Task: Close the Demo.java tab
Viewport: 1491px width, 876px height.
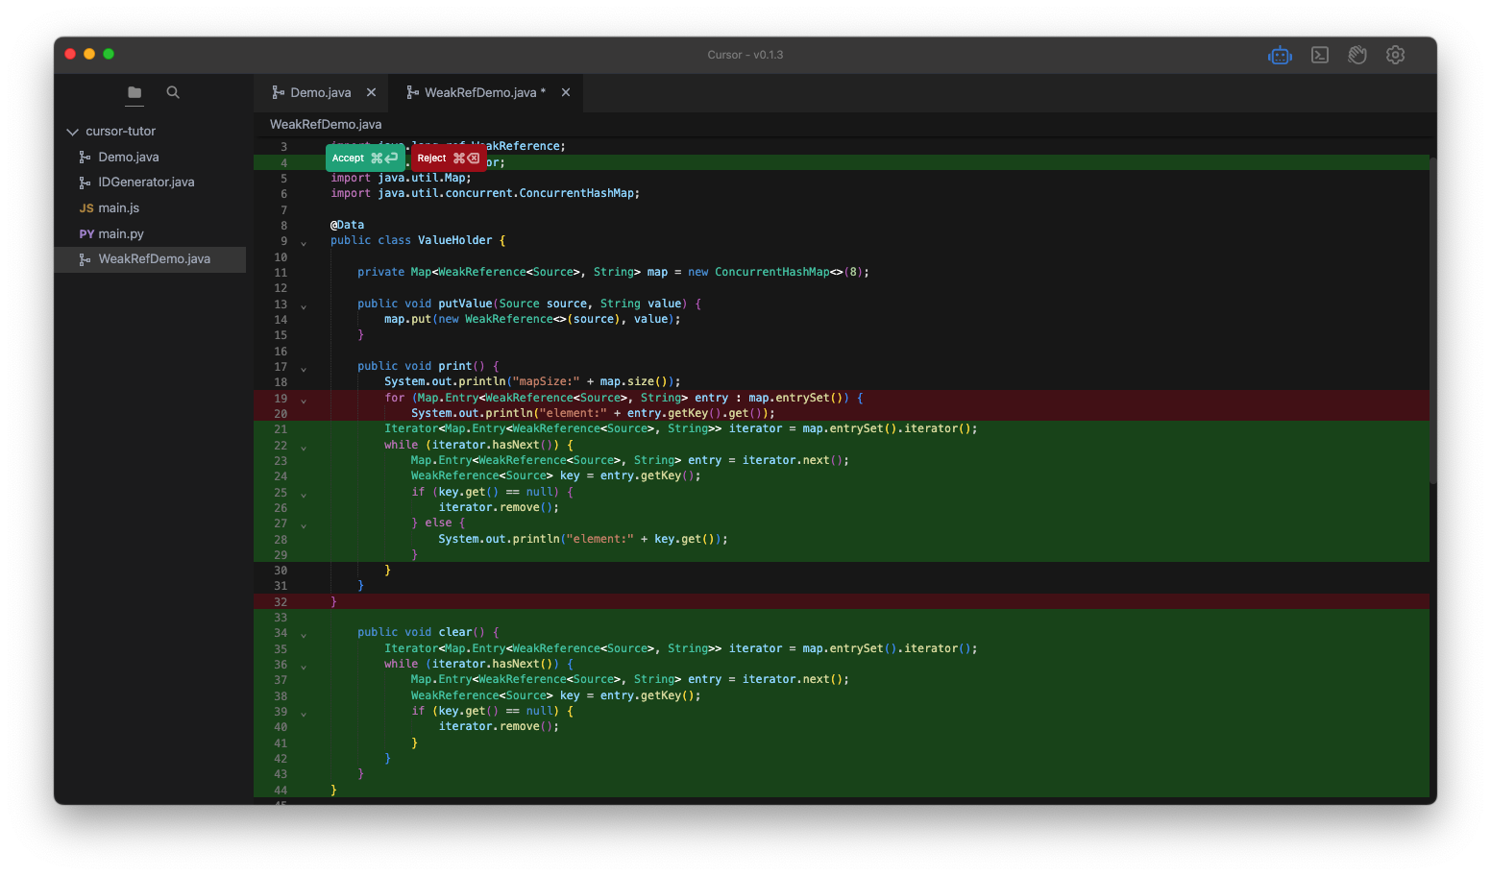Action: (371, 93)
